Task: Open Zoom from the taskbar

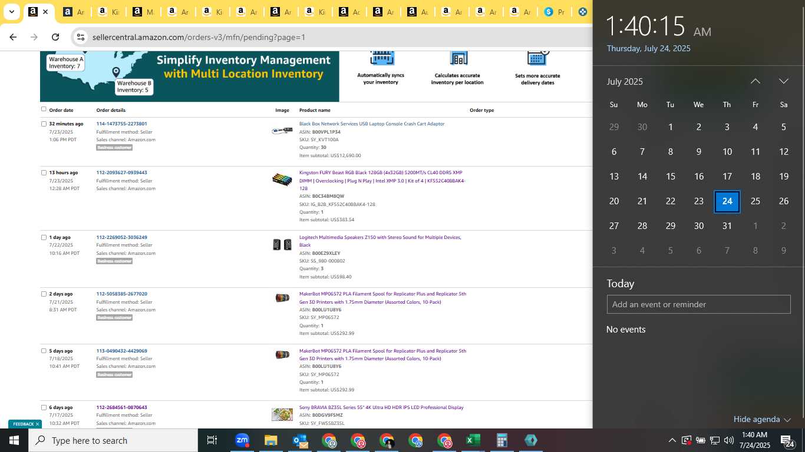Action: click(242, 440)
